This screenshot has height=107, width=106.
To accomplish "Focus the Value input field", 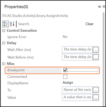I will point(77,97).
